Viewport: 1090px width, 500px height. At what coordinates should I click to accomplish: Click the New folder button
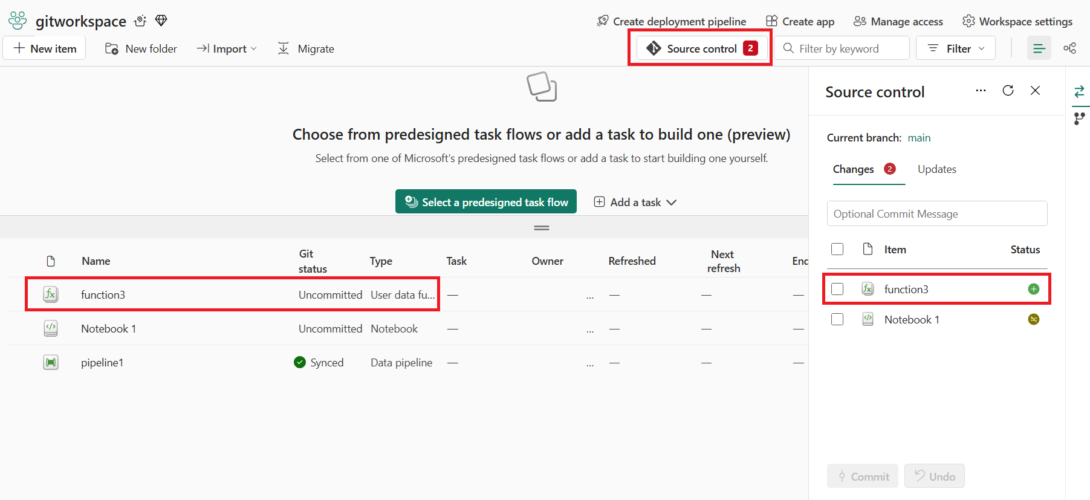pos(141,48)
